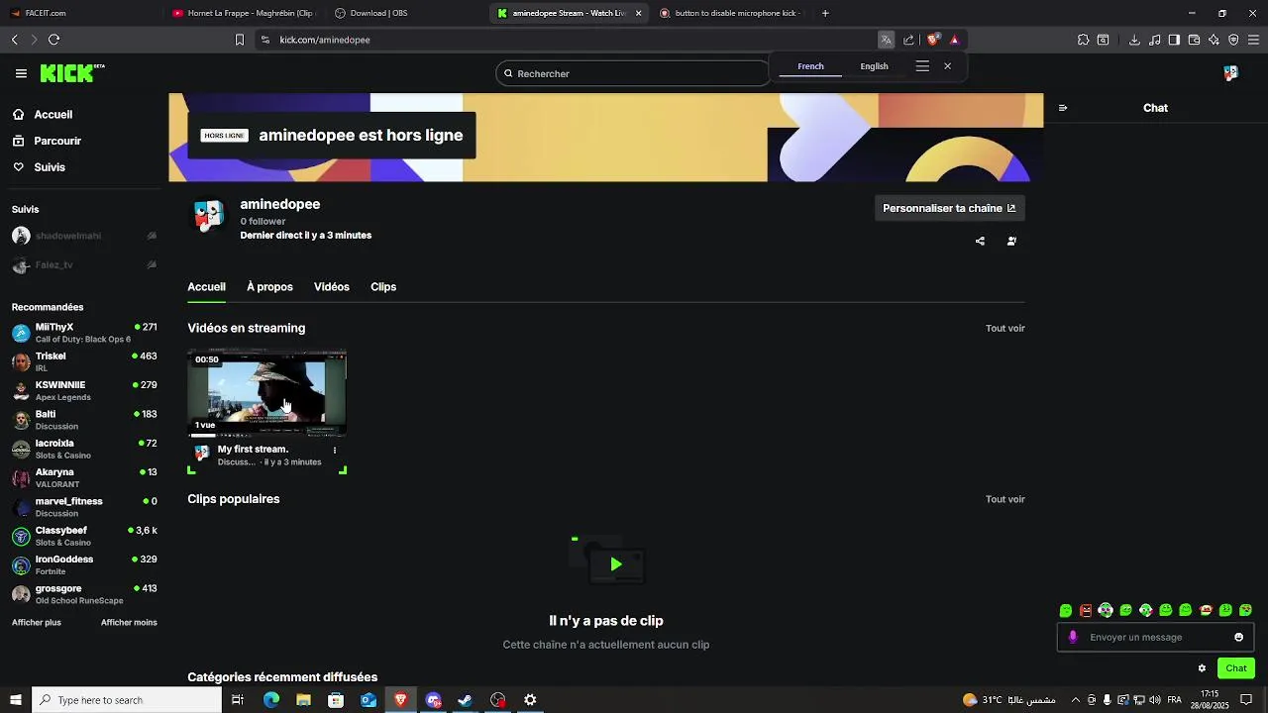Insert the red angry emote in chat
Screen dimensions: 1268x713
[x=1086, y=610]
